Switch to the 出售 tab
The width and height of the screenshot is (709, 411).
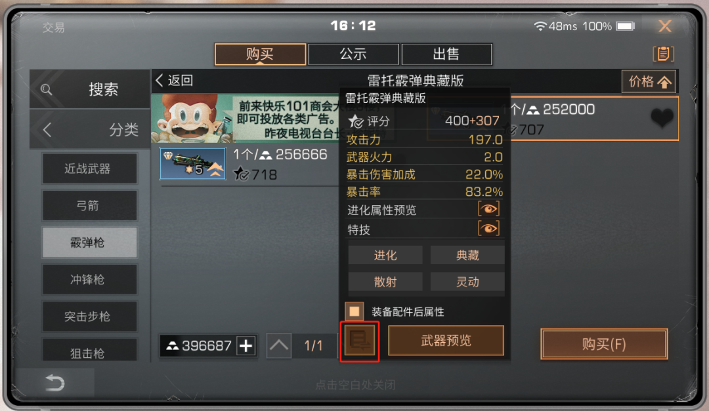coord(446,54)
